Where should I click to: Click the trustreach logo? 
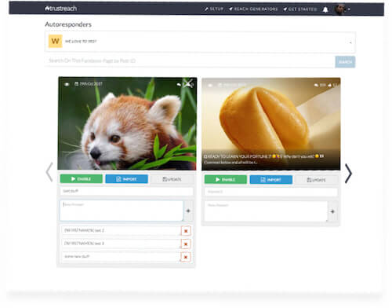coord(60,9)
